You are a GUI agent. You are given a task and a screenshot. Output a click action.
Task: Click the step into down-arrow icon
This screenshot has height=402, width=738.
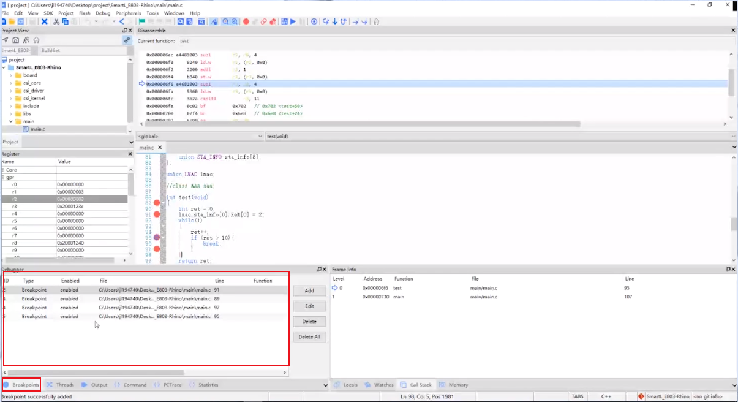[335, 21]
